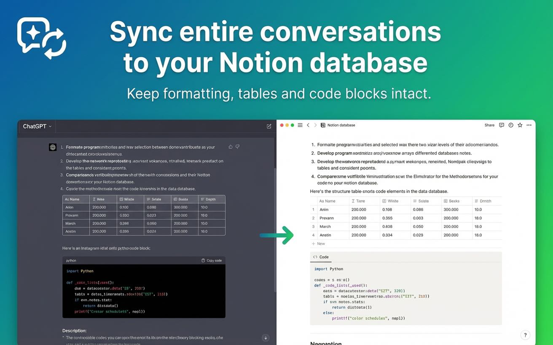The image size is (553, 345).
Task: Click the import Python line in the Notion code
Action: pyautogui.click(x=329, y=269)
